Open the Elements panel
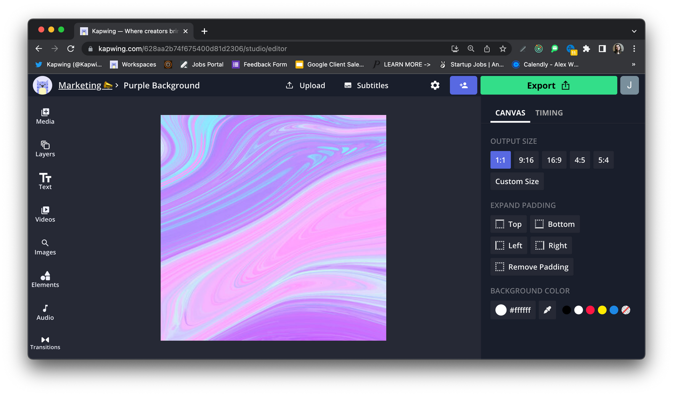This screenshot has height=396, width=673. click(45, 280)
